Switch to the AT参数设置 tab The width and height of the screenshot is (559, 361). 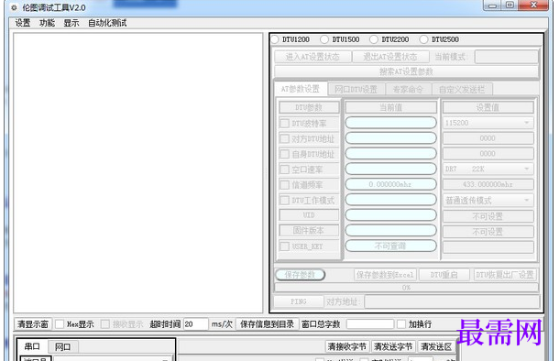point(301,89)
